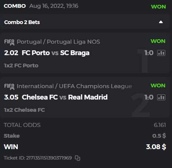Select the 1x2 FC Porto market text
This screenshot has height=168, width=172.
21,65
